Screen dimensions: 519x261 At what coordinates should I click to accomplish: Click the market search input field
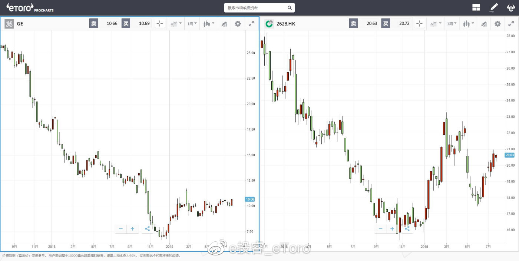coord(256,8)
